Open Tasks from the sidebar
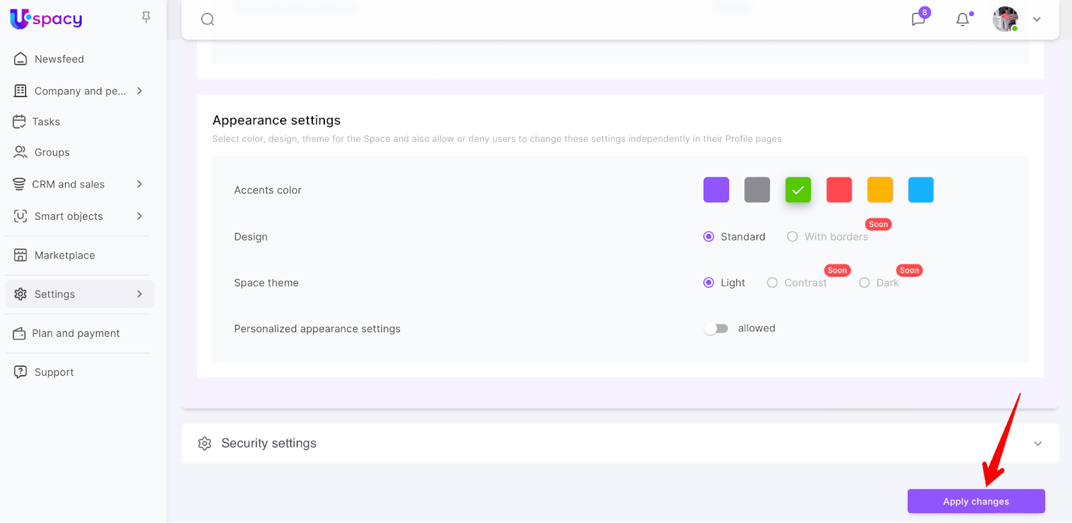 point(46,122)
